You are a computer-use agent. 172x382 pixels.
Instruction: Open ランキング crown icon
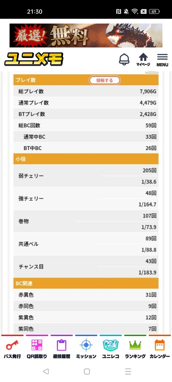tap(135, 348)
